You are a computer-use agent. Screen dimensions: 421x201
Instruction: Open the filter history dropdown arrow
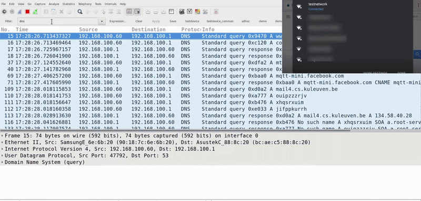point(102,21)
